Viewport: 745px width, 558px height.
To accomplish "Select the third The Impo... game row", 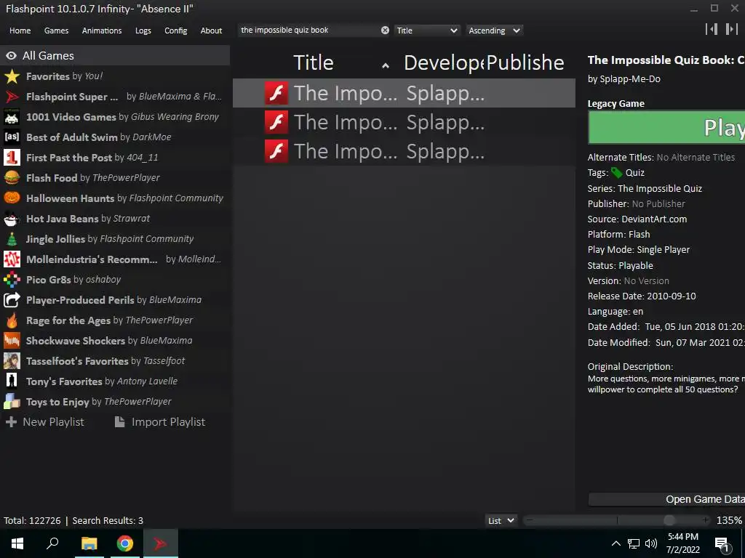I will coord(404,151).
